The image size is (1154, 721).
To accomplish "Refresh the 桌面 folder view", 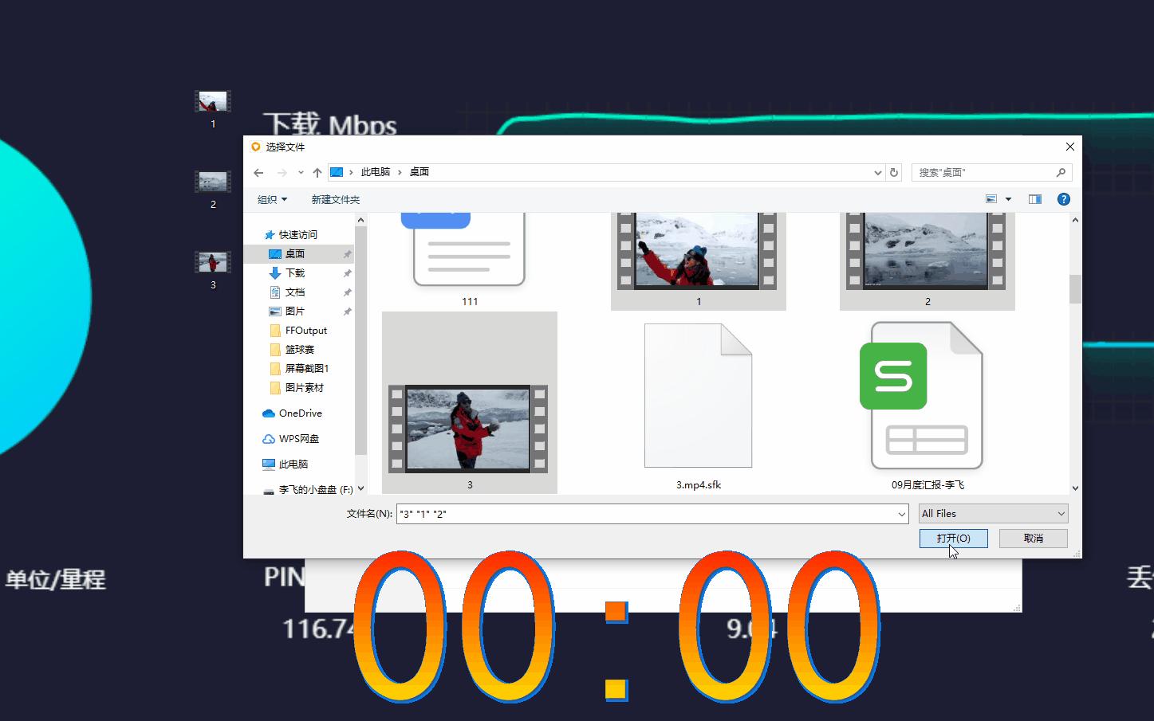I will point(894,173).
